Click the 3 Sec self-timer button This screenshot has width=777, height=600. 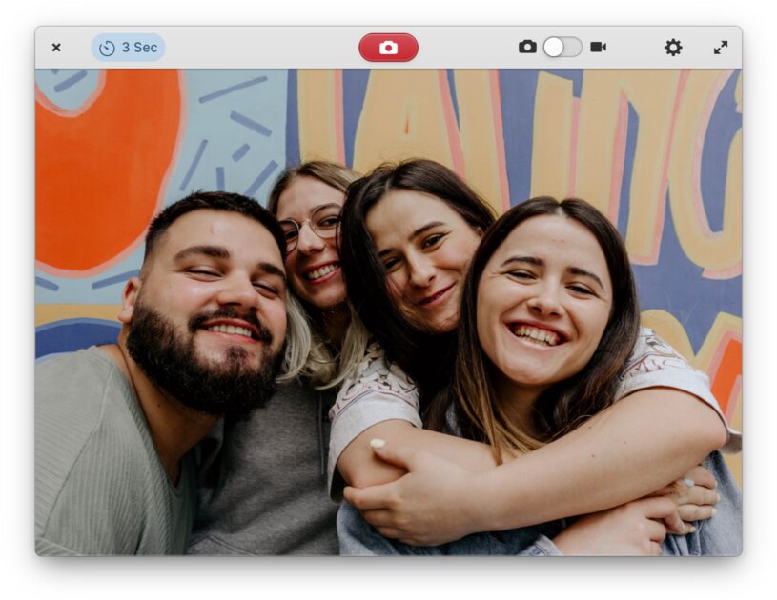click(x=128, y=48)
